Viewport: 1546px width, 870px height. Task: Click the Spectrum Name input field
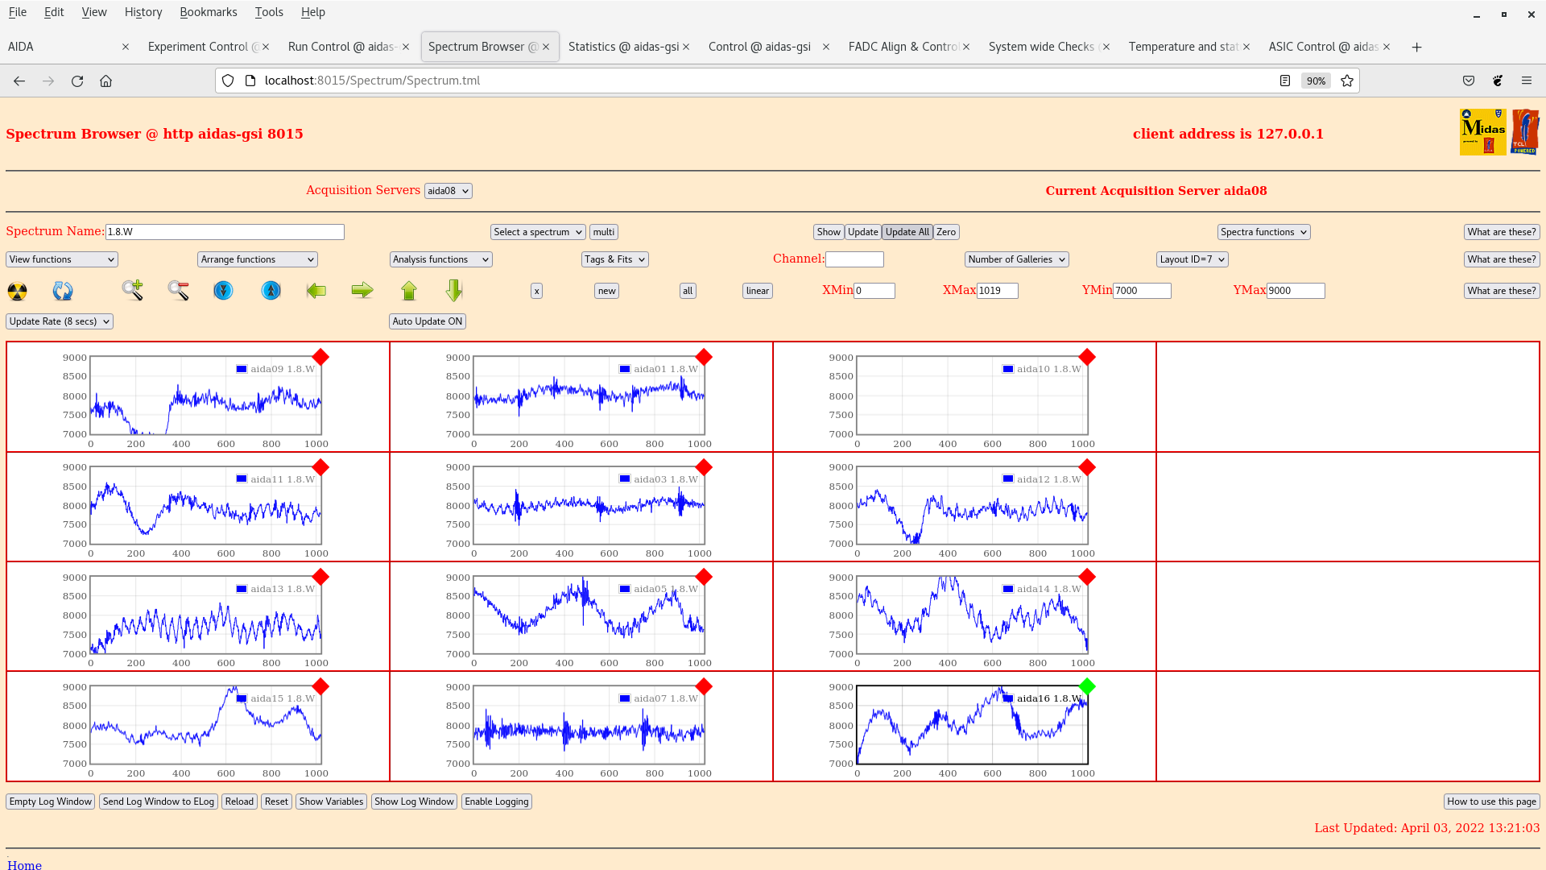coord(225,232)
